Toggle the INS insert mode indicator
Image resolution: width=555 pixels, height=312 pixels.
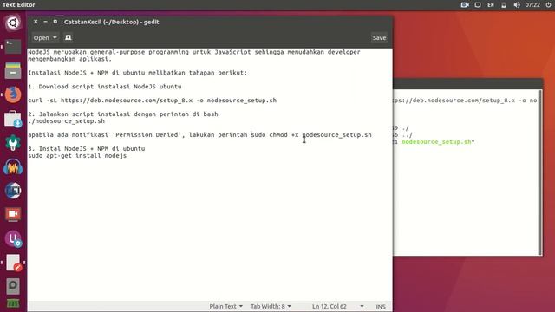(x=381, y=307)
